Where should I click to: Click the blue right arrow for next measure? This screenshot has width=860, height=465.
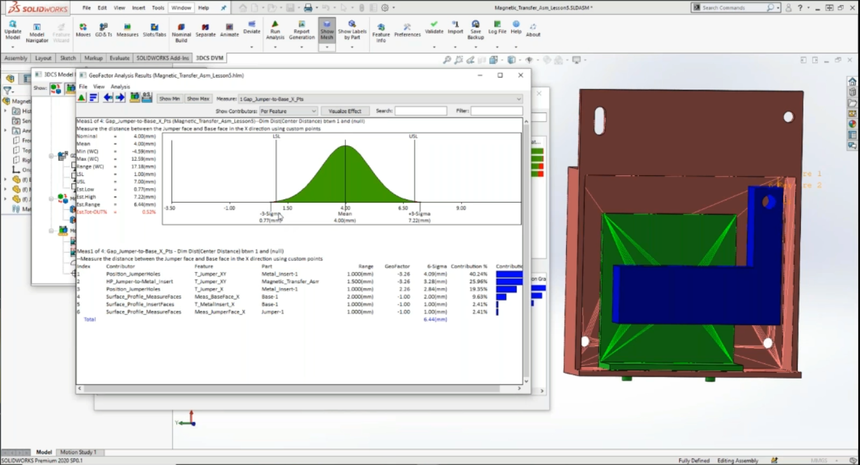120,98
